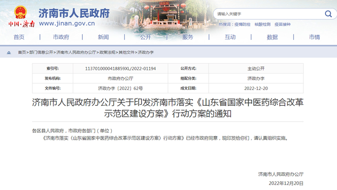Click hot search term 核酸检测

[x=262, y=25]
